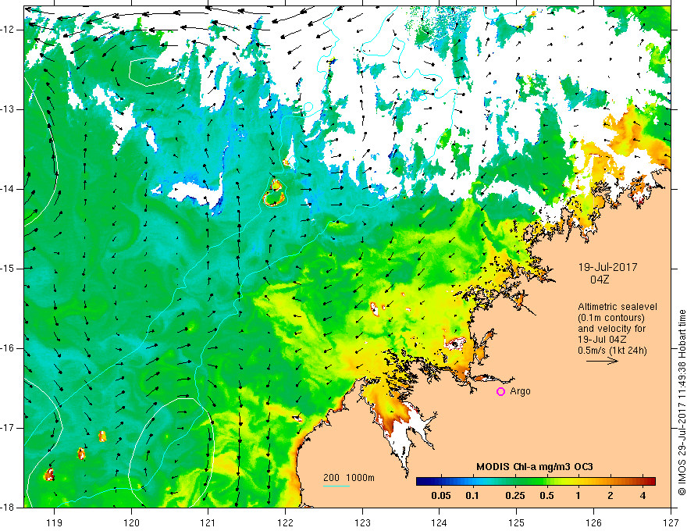The image size is (687, 531).
Task: Click the "and velocity for" legend text
Action: pyautogui.click(x=611, y=329)
